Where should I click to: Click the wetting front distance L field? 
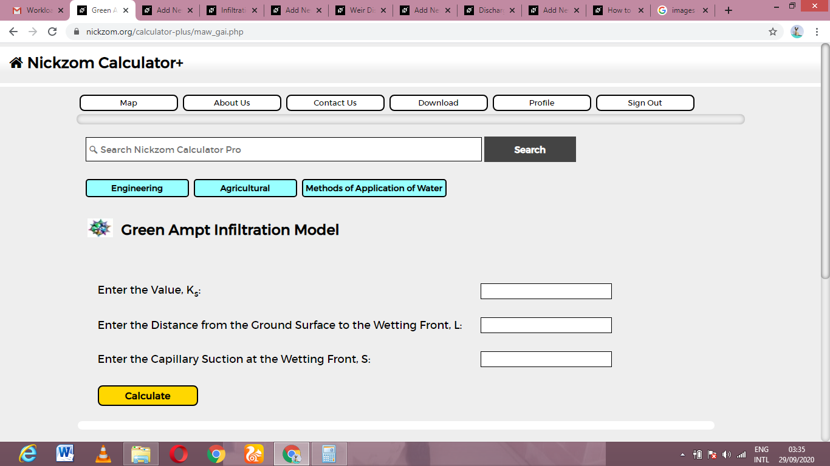coord(546,325)
